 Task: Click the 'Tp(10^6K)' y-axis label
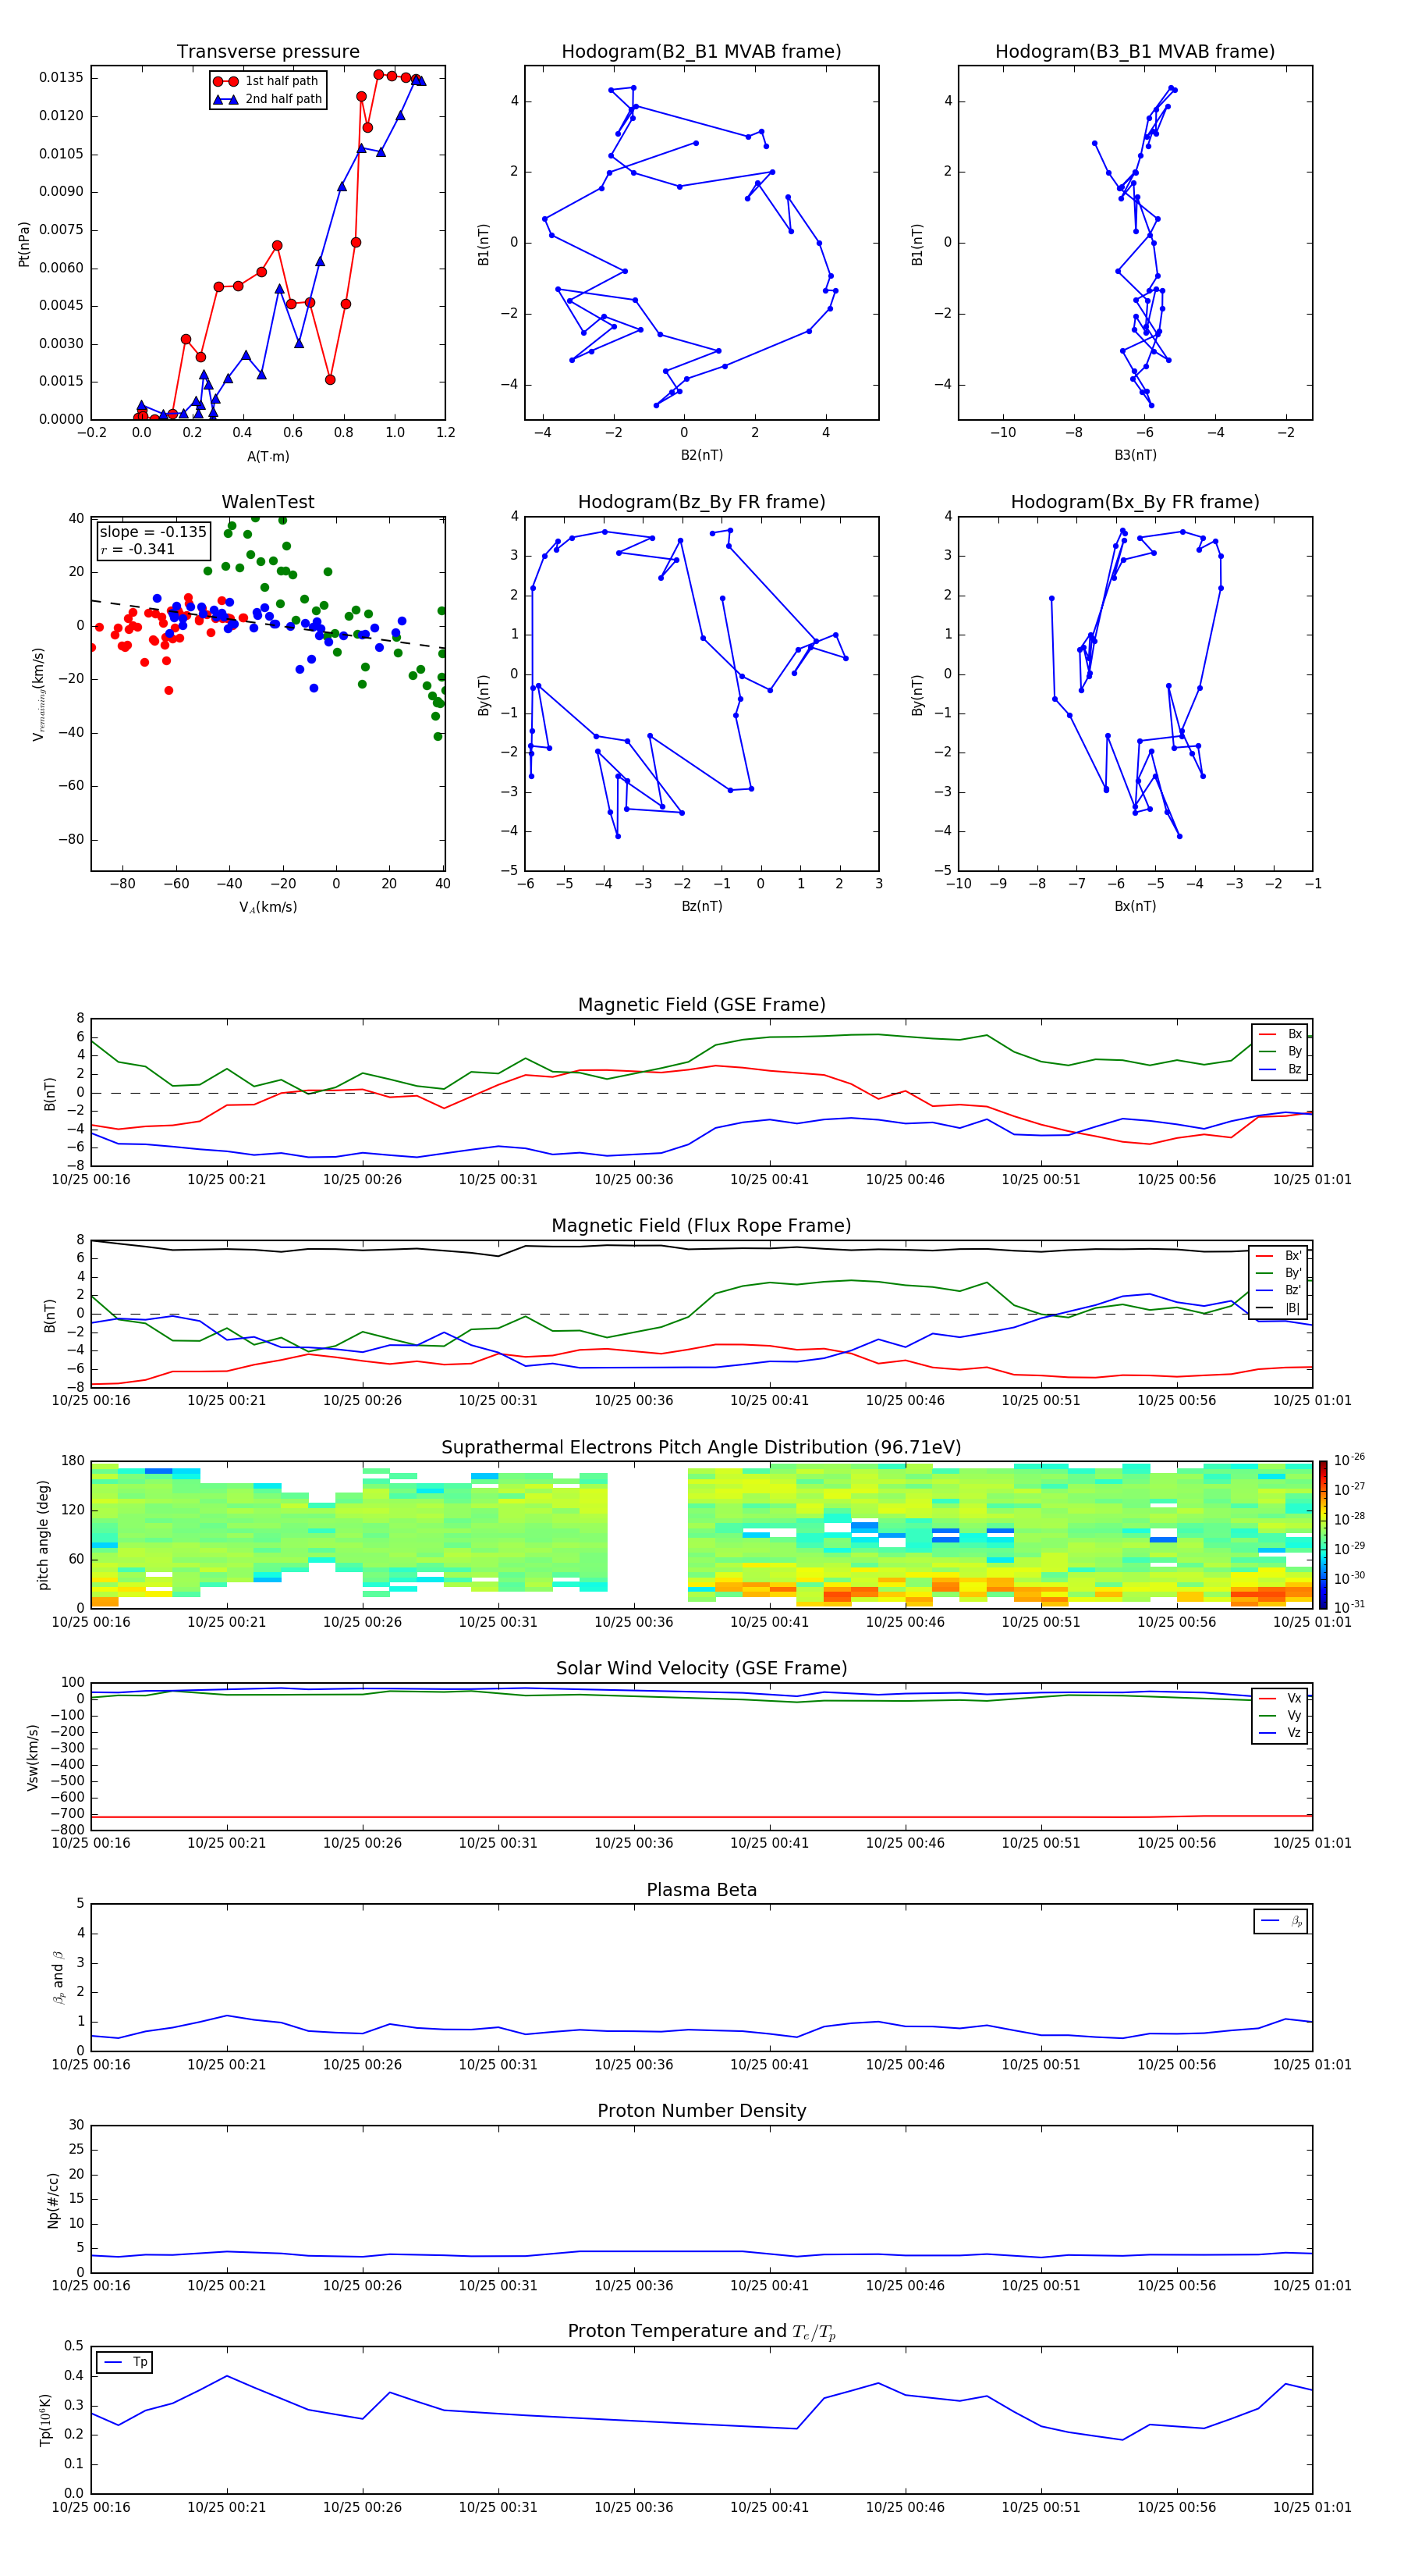[x=45, y=2420]
